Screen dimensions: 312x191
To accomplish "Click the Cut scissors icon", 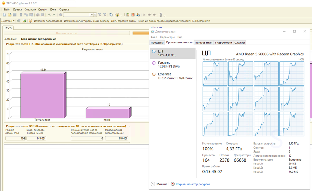I will click(21, 15).
